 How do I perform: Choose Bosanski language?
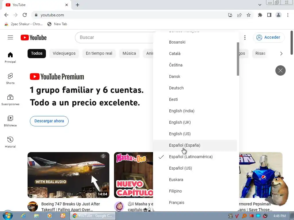point(195,42)
